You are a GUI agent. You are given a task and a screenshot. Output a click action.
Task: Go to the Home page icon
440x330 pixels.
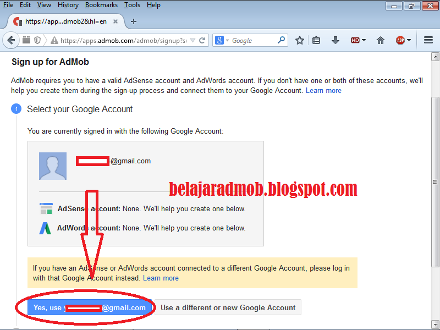(x=381, y=40)
